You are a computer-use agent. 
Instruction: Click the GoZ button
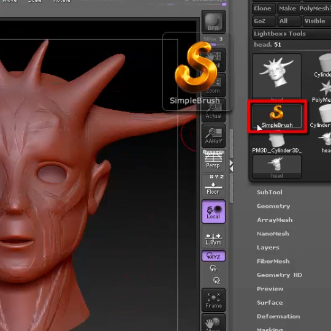264,21
